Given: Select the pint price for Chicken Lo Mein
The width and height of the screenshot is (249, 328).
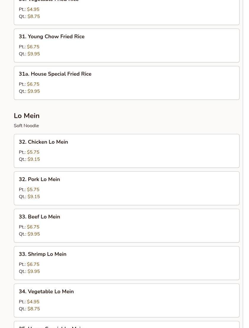Looking at the screenshot, I should point(33,152).
